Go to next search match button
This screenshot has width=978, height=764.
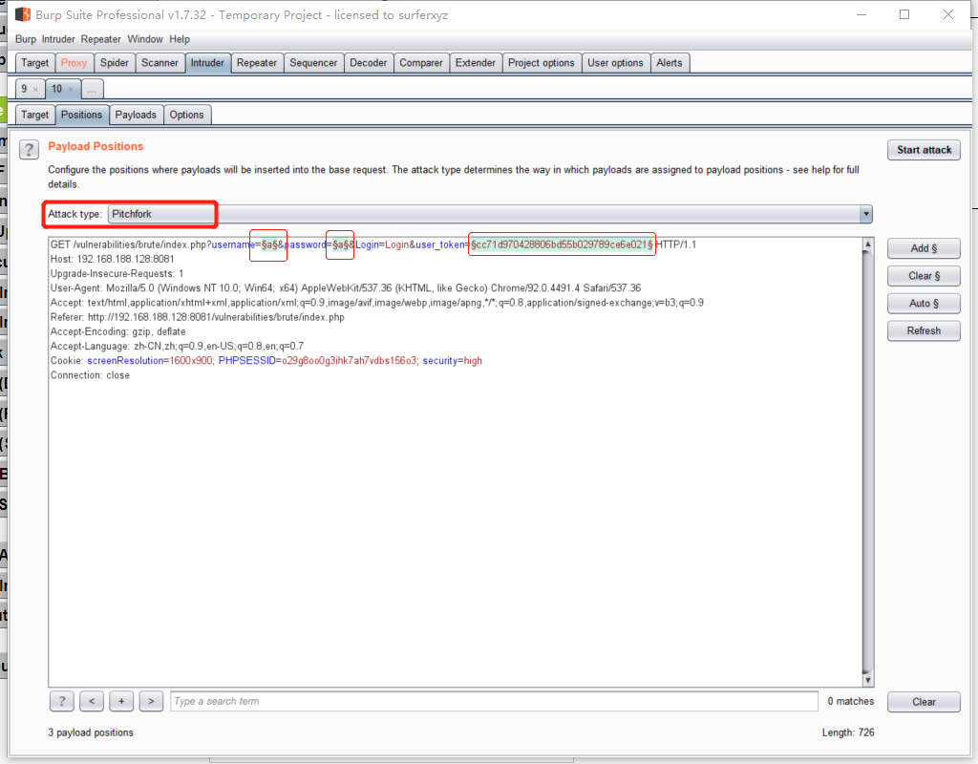(151, 701)
